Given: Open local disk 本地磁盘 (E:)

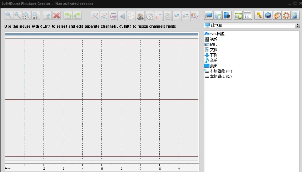Looking at the screenshot, I should [x=220, y=77].
